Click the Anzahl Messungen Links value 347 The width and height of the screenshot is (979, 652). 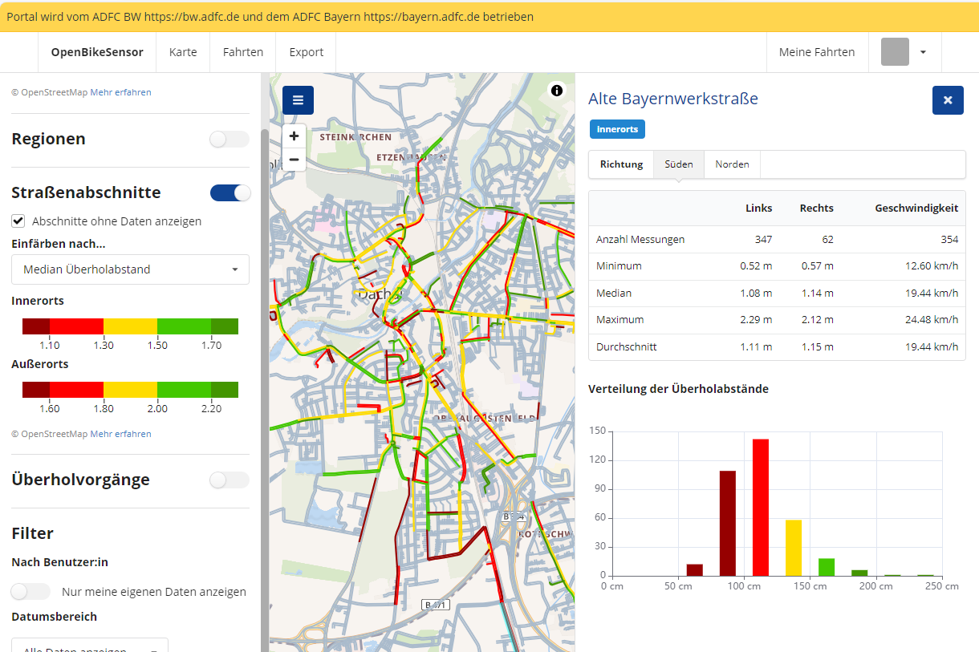(x=763, y=239)
